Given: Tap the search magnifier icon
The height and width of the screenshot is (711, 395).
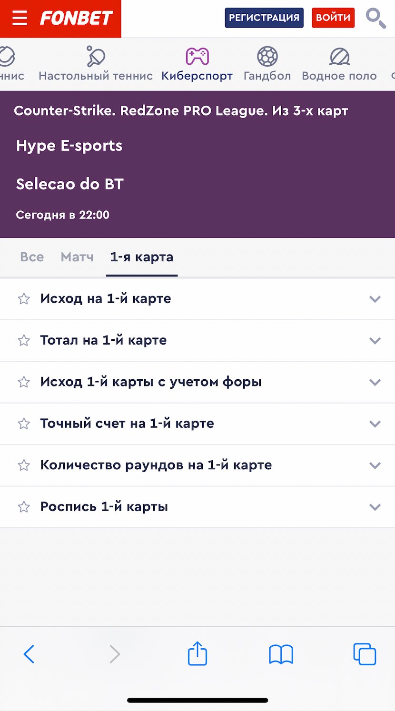Looking at the screenshot, I should point(375,18).
